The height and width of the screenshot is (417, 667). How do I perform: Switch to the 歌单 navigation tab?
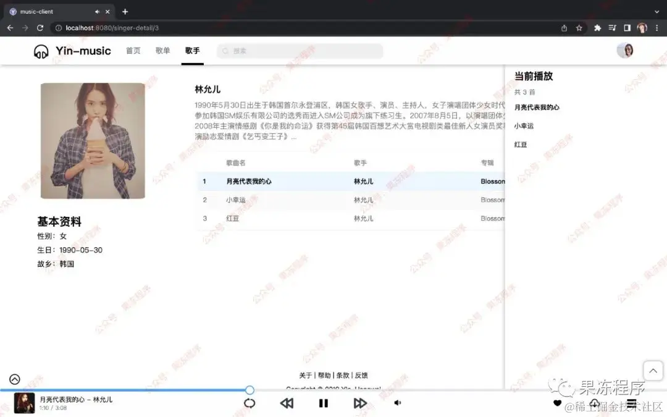coord(162,51)
